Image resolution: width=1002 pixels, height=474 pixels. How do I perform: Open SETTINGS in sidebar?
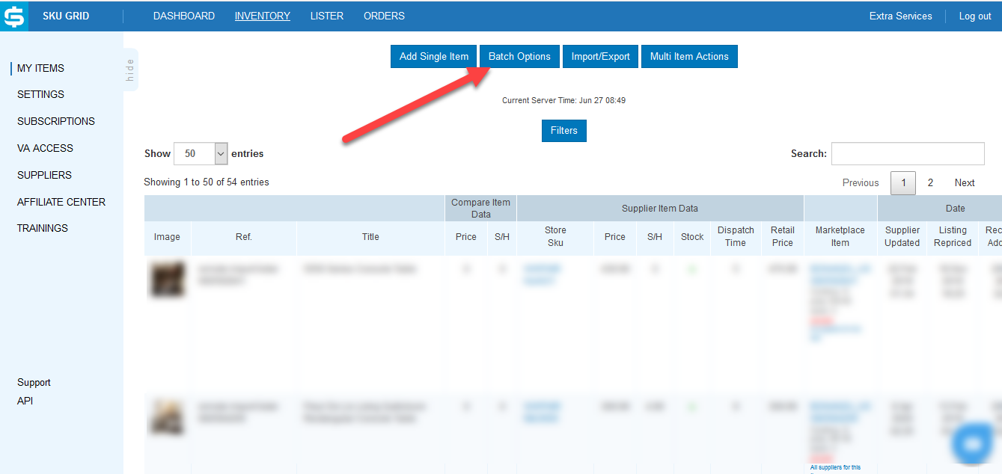tap(40, 94)
